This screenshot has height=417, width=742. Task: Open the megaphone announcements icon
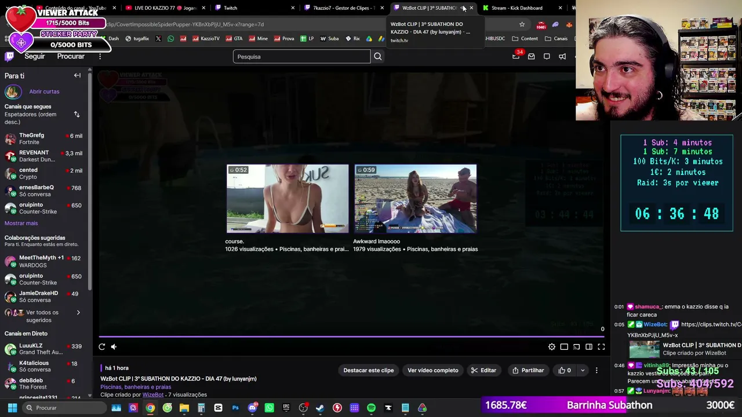562,56
